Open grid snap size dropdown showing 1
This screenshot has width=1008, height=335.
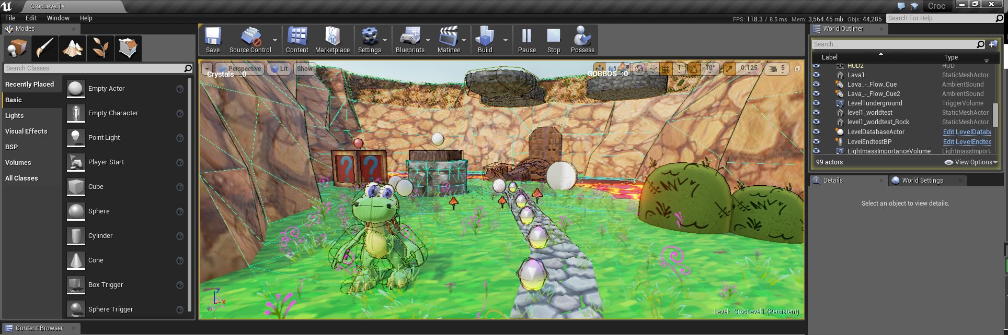tap(679, 68)
